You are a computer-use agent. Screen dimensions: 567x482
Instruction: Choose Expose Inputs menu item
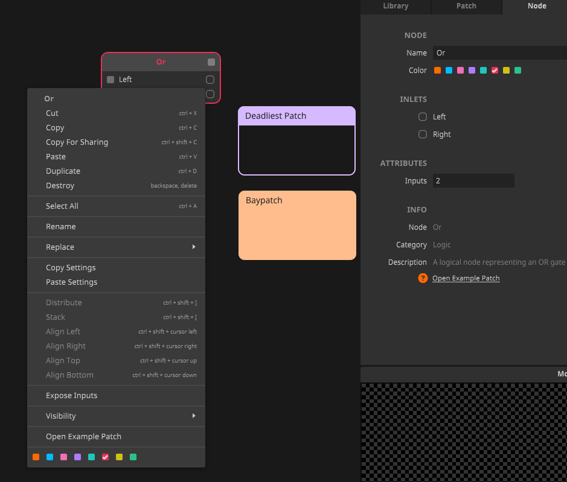(x=116, y=395)
